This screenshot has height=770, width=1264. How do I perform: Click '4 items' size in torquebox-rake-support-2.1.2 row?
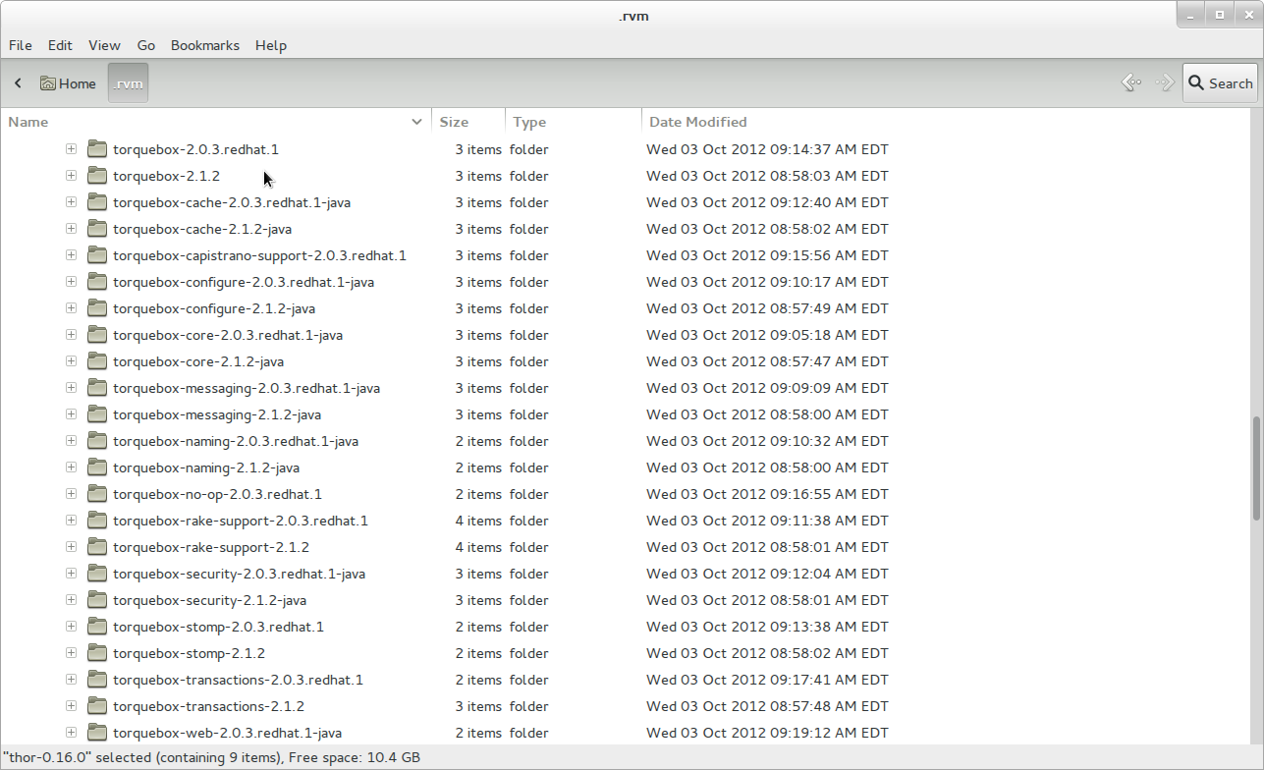(x=478, y=547)
